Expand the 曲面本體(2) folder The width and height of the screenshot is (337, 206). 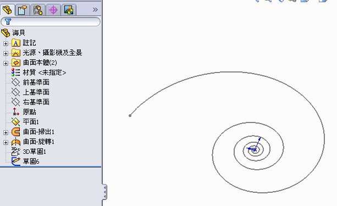point(5,63)
